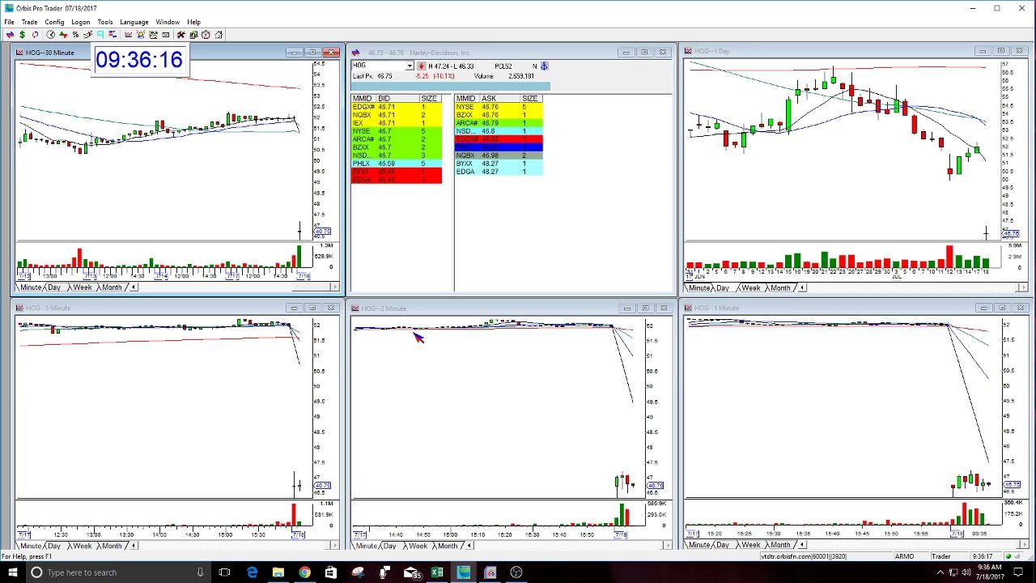Click the alarm bell alert toolbar icon

pyautogui.click(x=141, y=35)
